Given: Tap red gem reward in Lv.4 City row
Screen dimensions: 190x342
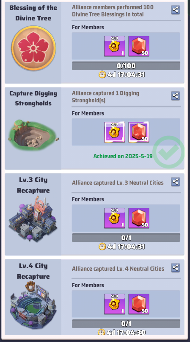Looking at the screenshot, I should pyautogui.click(x=139, y=304).
